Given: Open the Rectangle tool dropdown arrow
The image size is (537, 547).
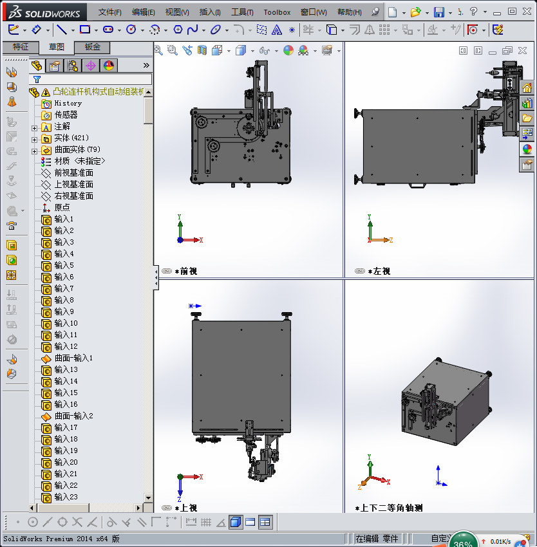Looking at the screenshot, I should click(96, 31).
